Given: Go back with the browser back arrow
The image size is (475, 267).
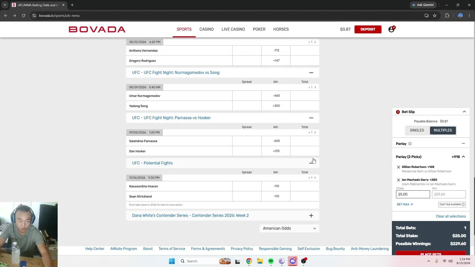Looking at the screenshot, I should (x=6, y=16).
